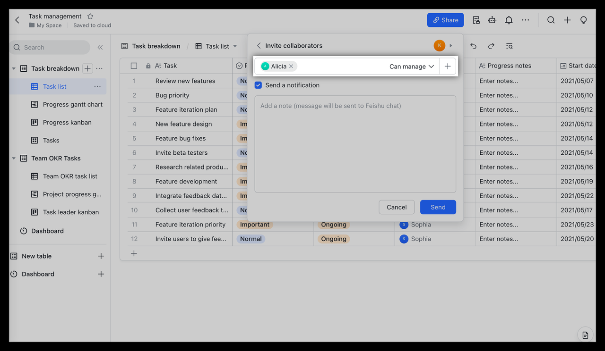
Task: Open the Task list view dropdown arrow
Action: pos(235,46)
